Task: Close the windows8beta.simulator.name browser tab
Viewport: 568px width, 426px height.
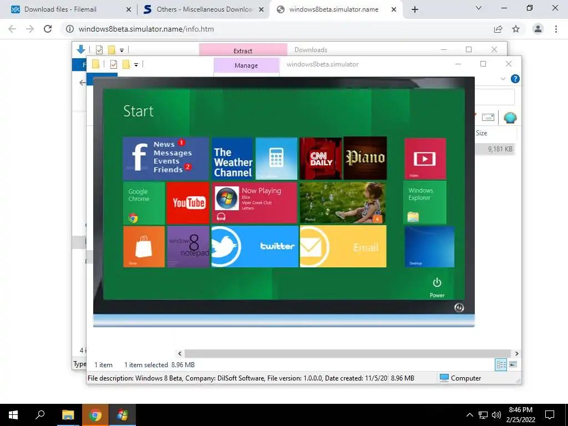Action: pos(394,10)
